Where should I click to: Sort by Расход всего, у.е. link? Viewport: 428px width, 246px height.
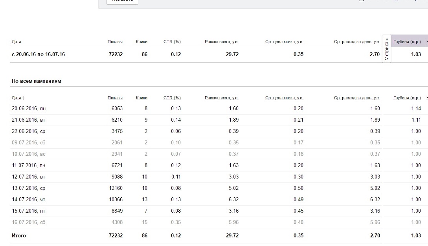tap(222, 98)
